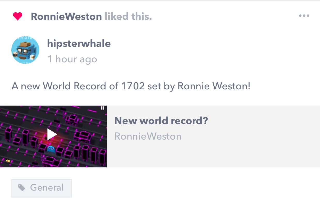This screenshot has height=205, width=320.
Task: Click the "1 hour ago" timestamp
Action: tap(72, 59)
